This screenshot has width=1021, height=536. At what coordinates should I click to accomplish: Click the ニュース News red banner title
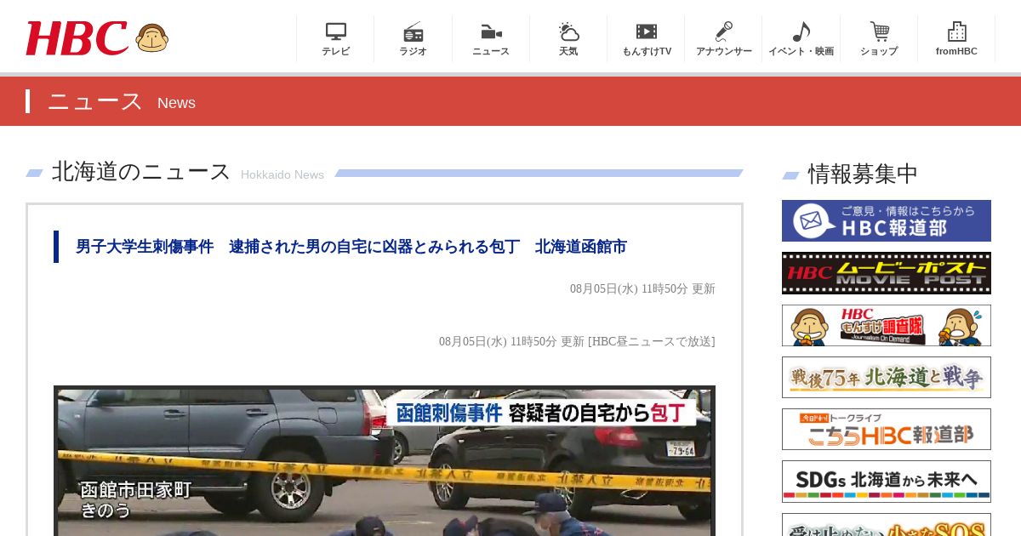tap(122, 102)
